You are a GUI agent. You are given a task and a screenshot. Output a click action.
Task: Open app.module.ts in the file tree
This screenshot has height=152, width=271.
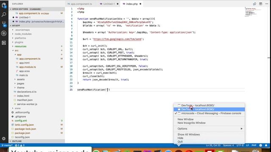coord(28,67)
